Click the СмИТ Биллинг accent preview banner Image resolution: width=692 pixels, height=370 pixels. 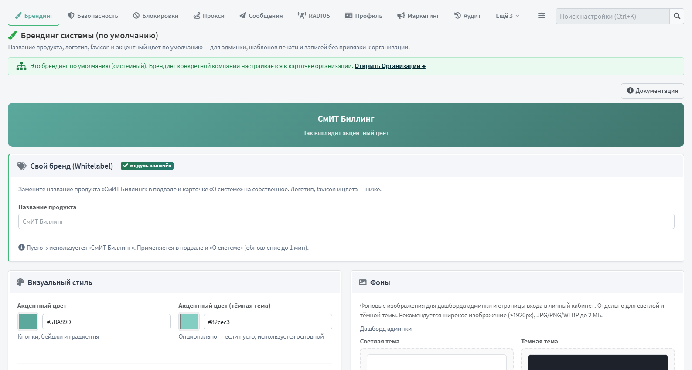pyautogui.click(x=346, y=125)
